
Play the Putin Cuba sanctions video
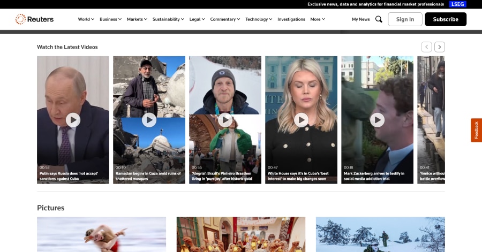(73, 120)
